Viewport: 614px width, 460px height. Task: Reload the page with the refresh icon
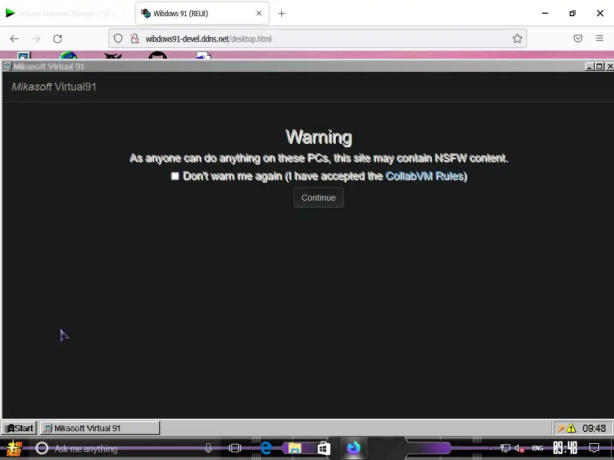58,39
